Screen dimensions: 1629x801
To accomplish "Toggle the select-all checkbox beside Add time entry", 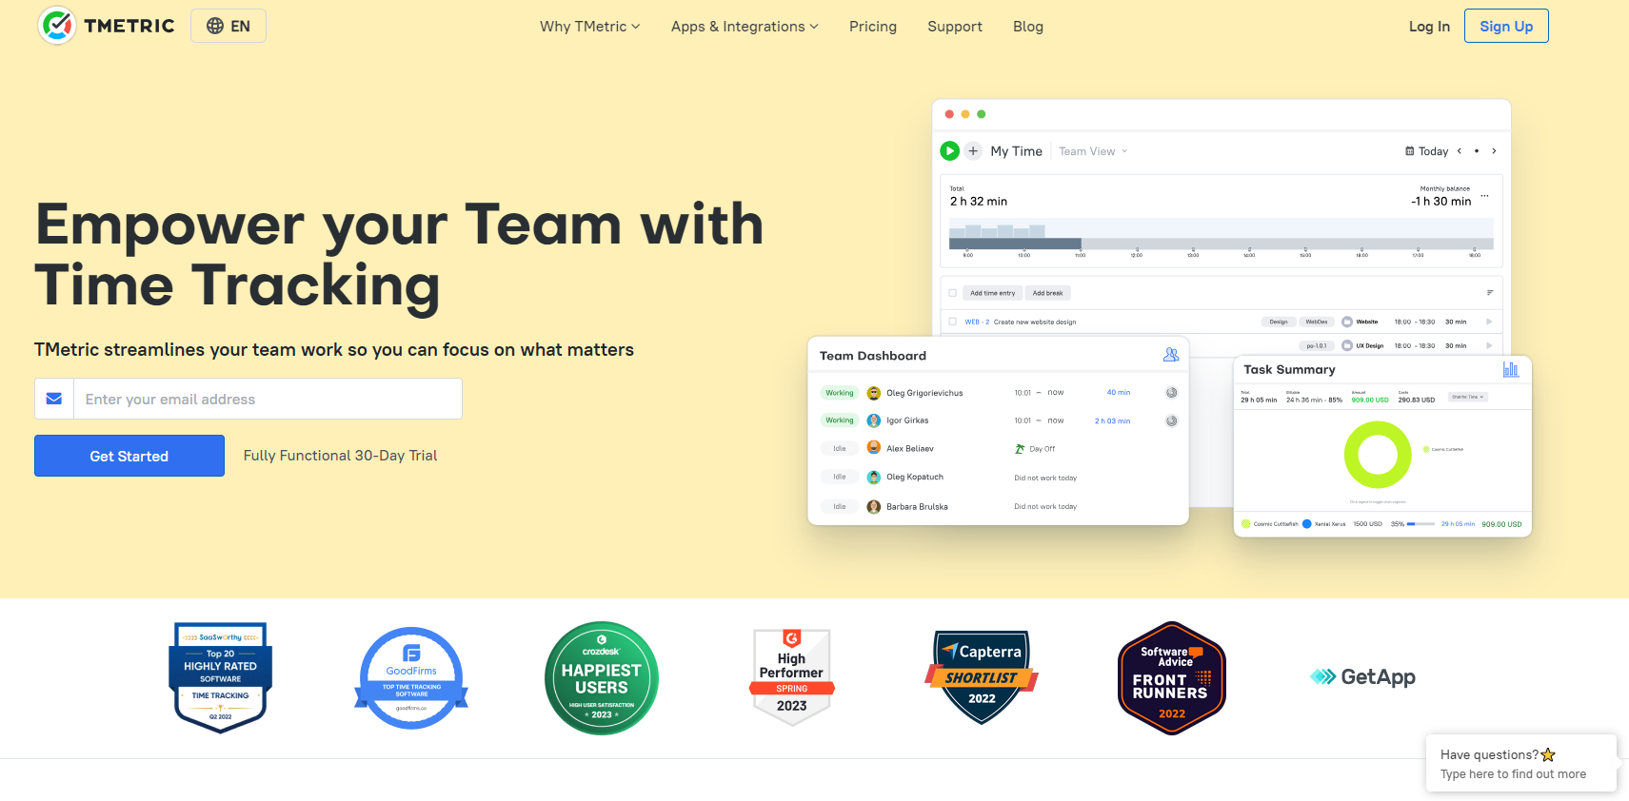I will coord(952,293).
